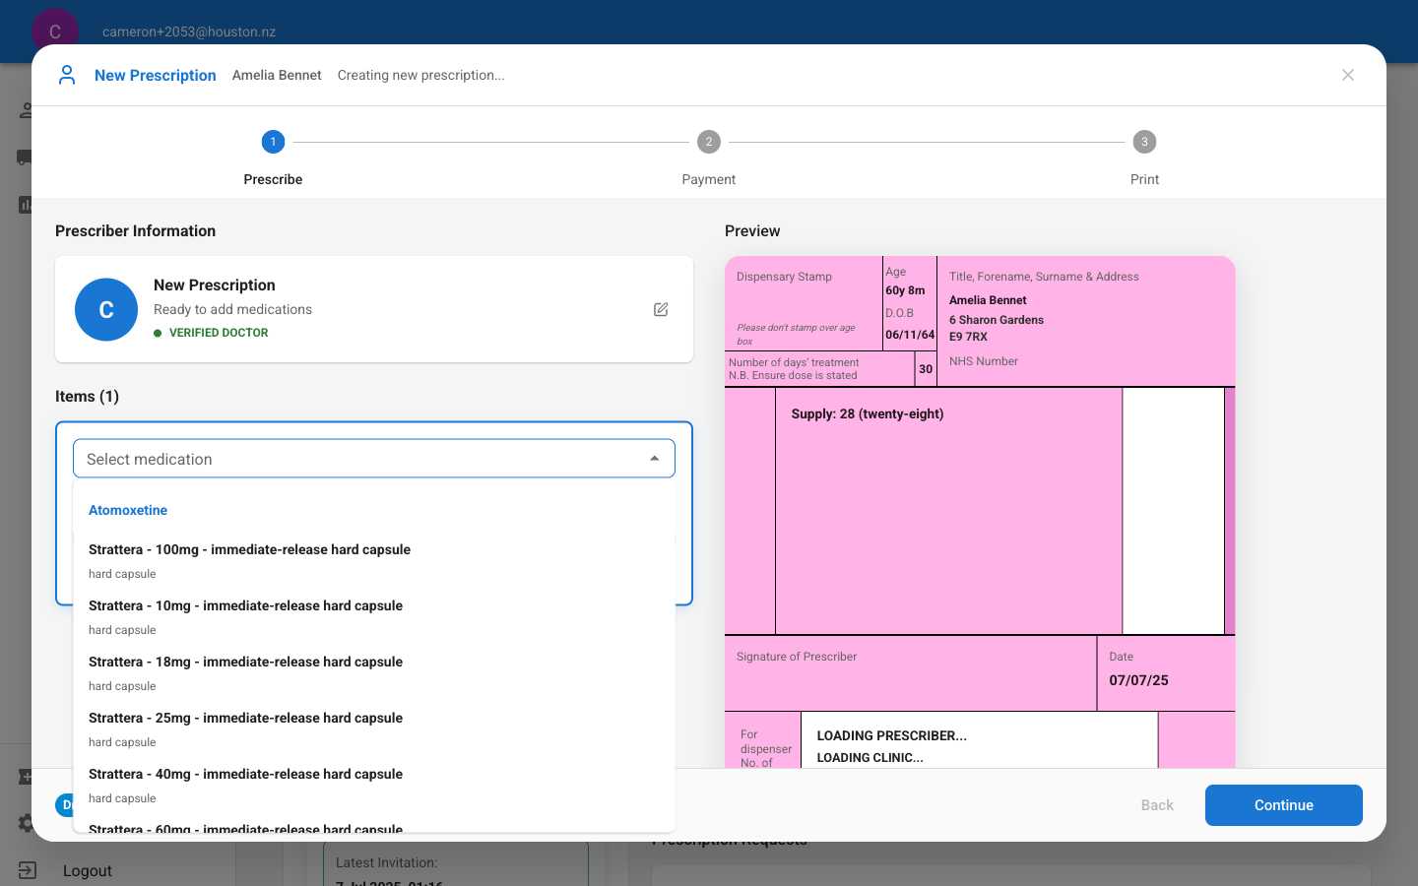
Task: Click the LOADING PRESCRIBER... text
Action: click(892, 735)
